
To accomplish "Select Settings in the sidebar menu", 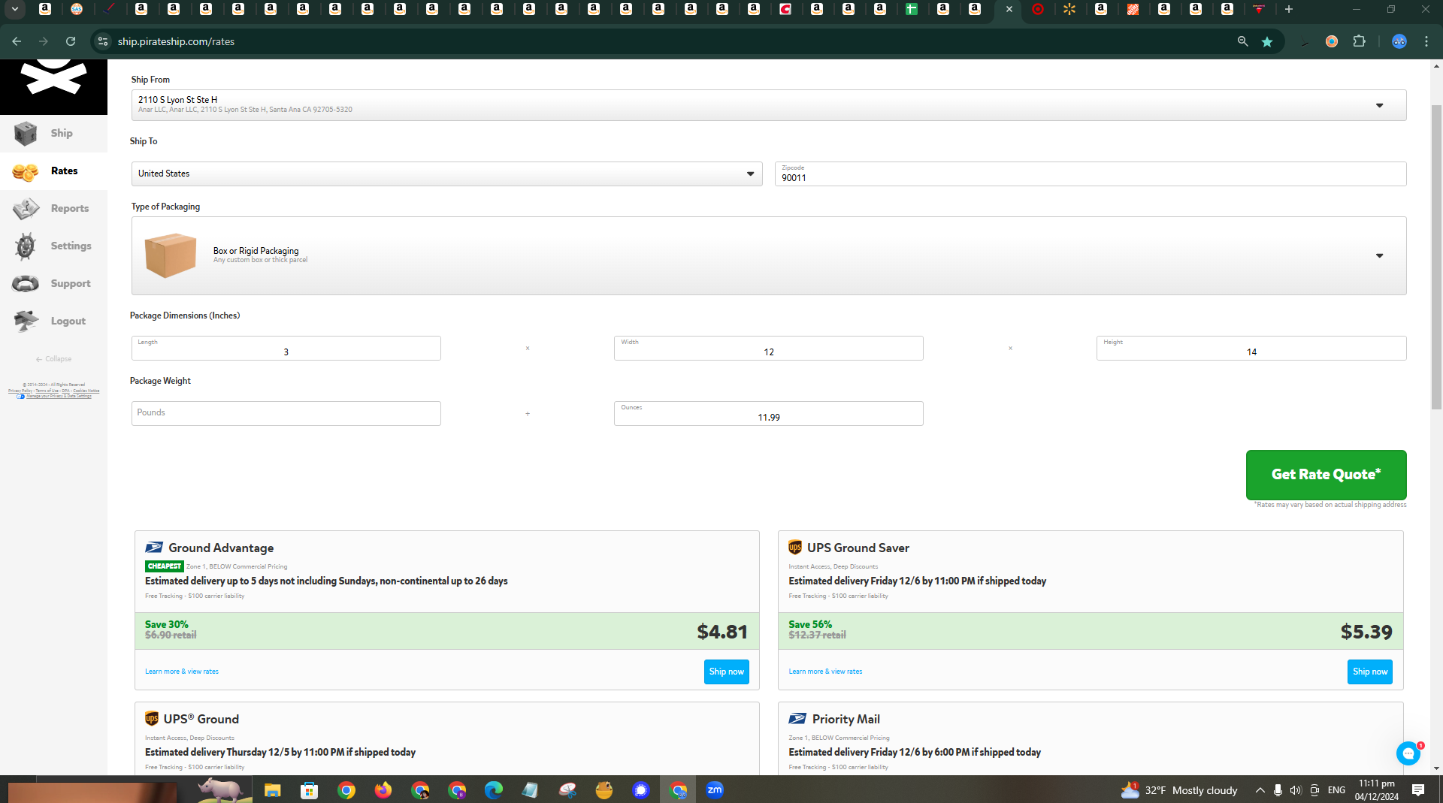I will pyautogui.click(x=71, y=246).
